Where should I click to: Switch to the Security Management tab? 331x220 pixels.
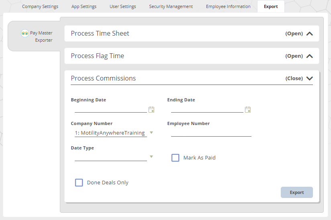[x=171, y=6]
